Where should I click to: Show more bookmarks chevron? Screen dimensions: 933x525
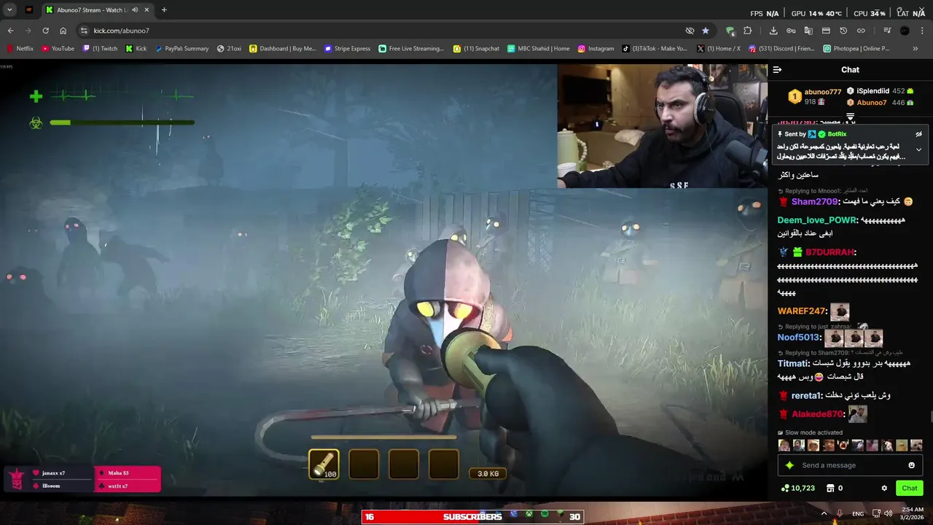tap(916, 49)
